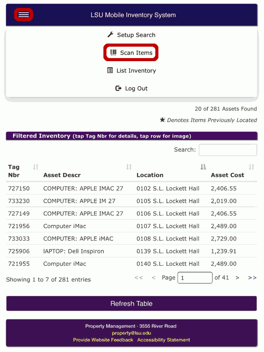
Task: Focus the table Search field
Action: (x=228, y=150)
